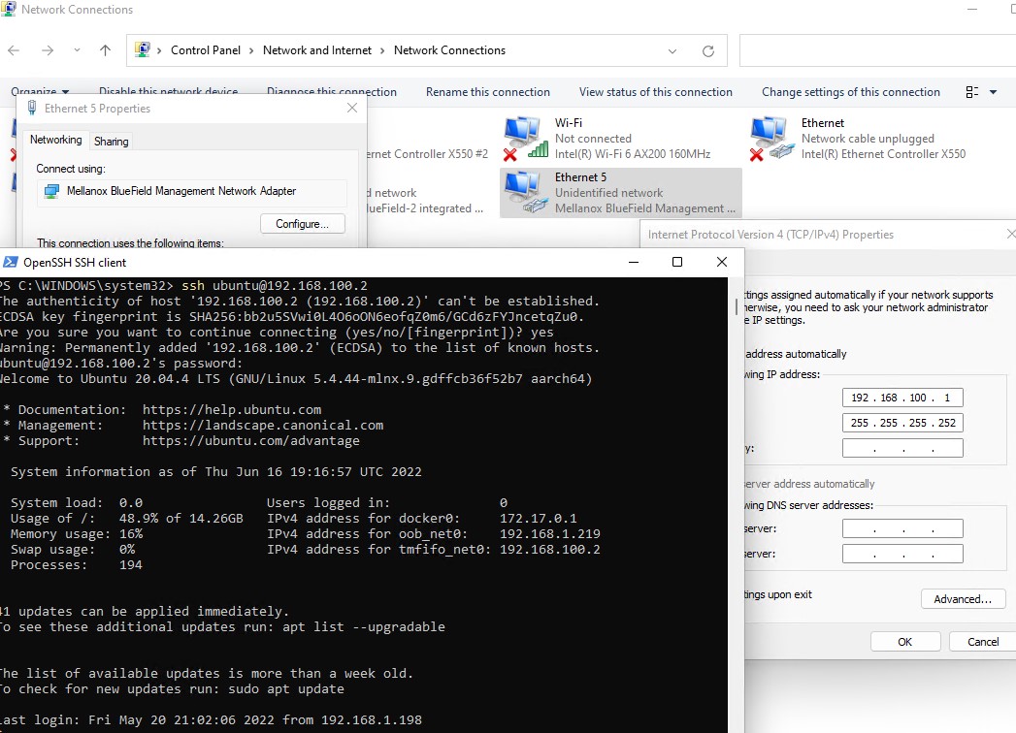Select the Wi-Fi adapter icon
The height and width of the screenshot is (733, 1016).
(525, 139)
